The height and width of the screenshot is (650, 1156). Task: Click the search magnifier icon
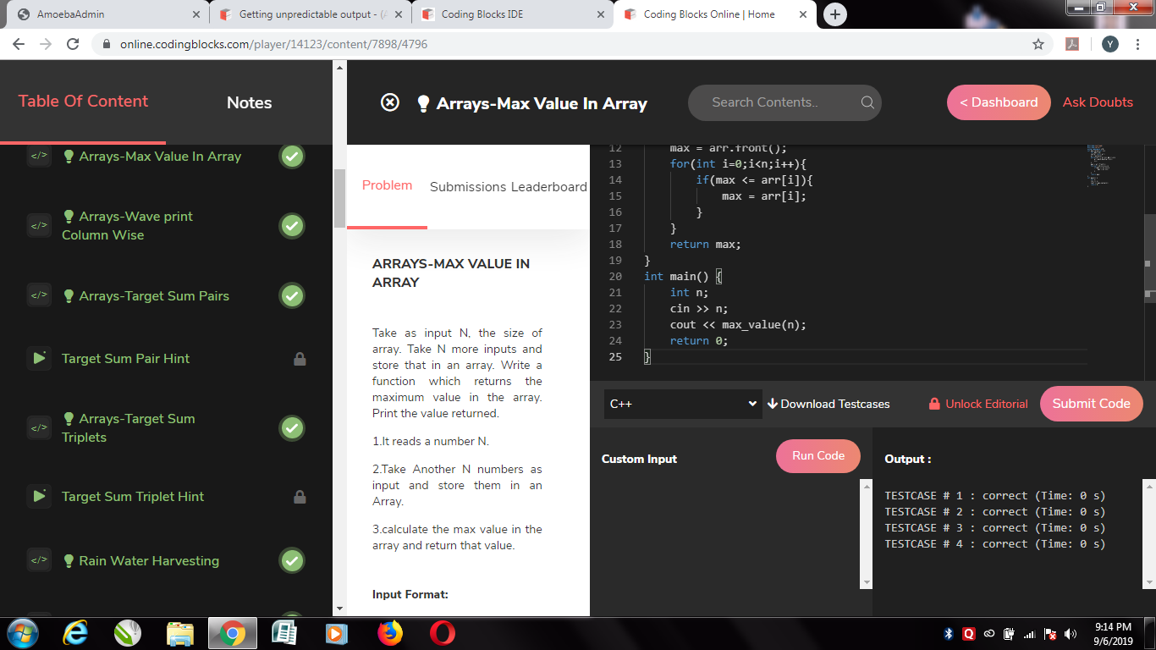click(867, 102)
